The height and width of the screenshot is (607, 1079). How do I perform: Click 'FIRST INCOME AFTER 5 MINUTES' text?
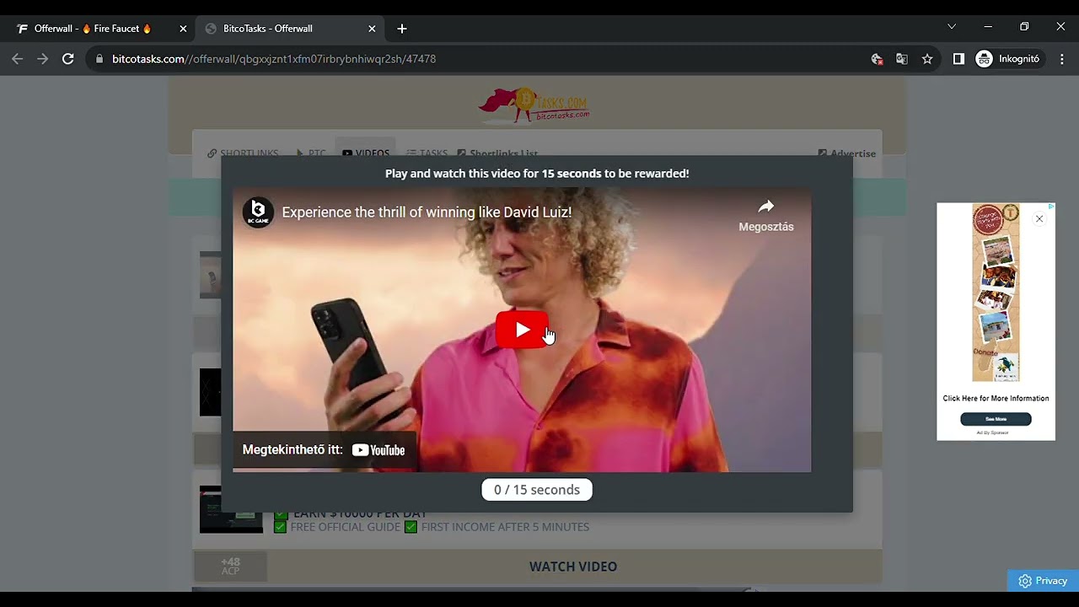pyautogui.click(x=505, y=527)
